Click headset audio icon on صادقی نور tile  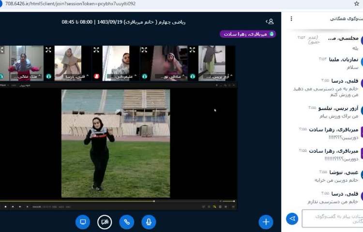click(x=144, y=76)
